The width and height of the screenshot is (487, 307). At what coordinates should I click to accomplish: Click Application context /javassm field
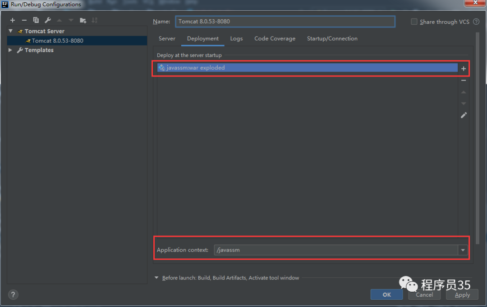pos(336,250)
